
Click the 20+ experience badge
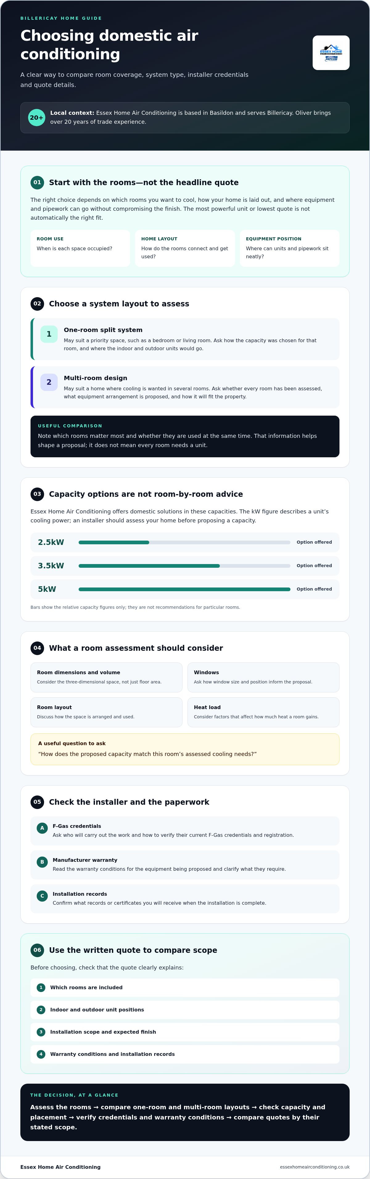[37, 118]
